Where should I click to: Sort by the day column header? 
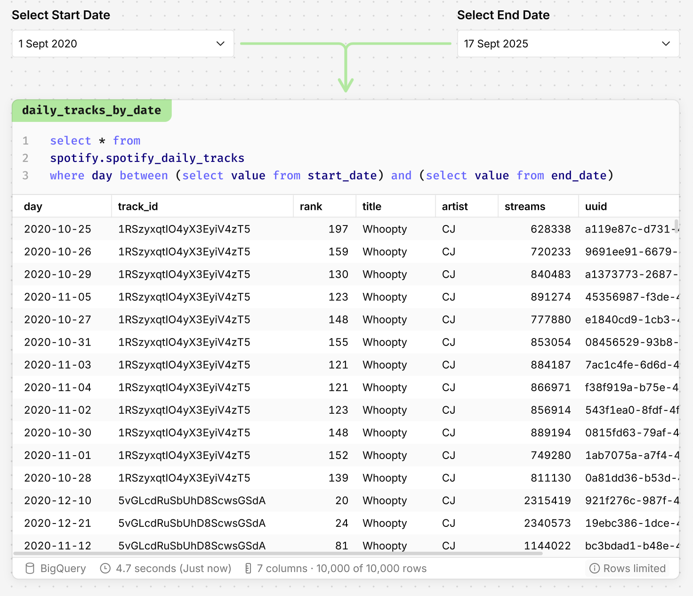point(33,207)
